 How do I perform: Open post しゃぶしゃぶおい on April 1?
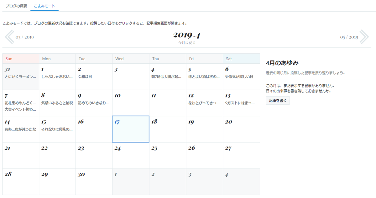pos(57,77)
